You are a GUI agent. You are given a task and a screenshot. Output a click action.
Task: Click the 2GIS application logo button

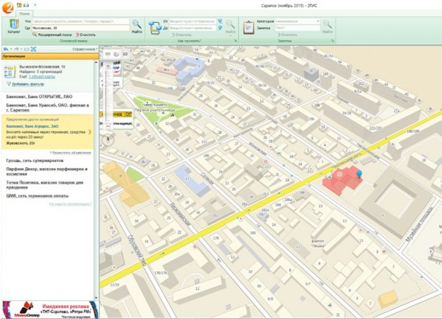(8, 6)
